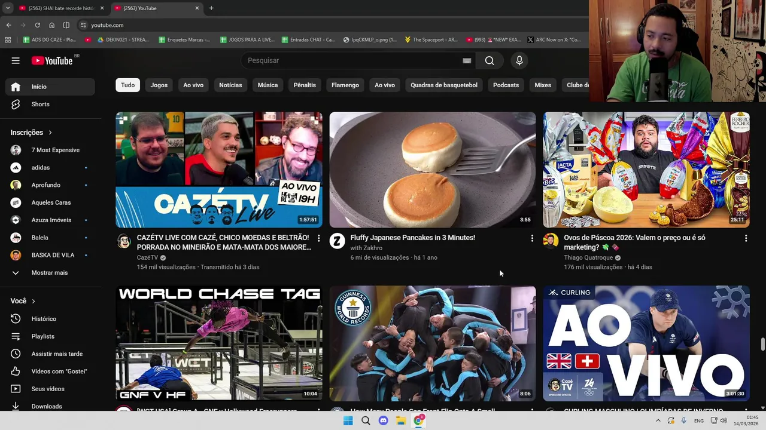Image resolution: width=766 pixels, height=430 pixels.
Task: Open Shorts in the sidebar
Action: tap(50, 104)
